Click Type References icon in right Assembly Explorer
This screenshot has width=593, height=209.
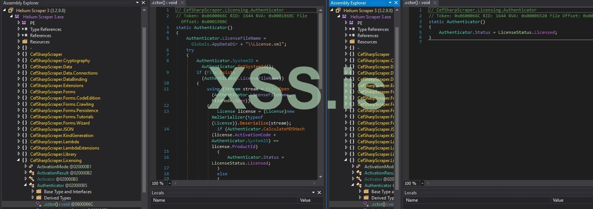(352, 29)
